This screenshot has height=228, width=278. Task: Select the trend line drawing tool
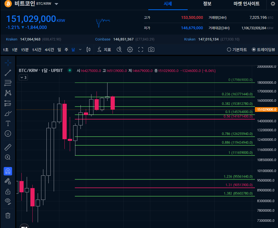click(8, 73)
